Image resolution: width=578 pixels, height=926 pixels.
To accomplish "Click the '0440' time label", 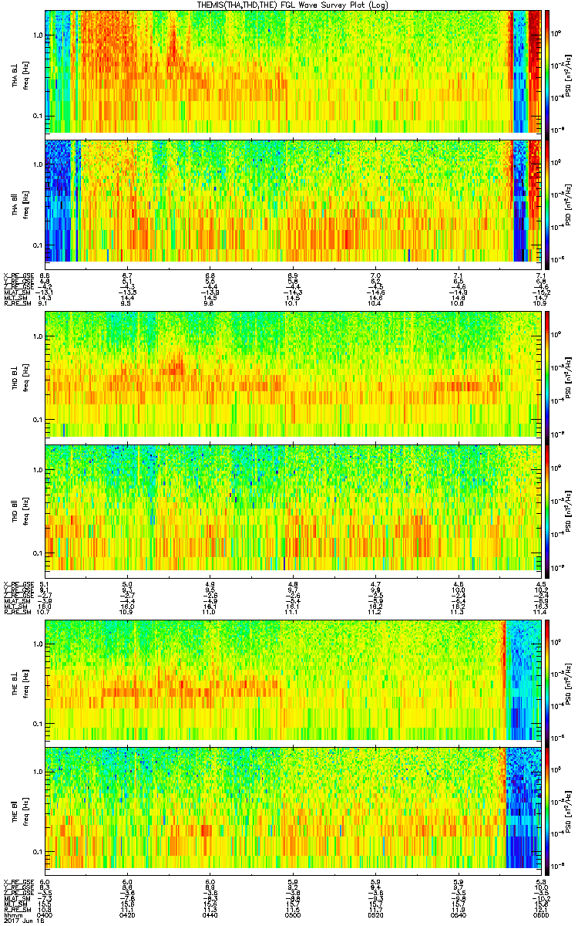I will tap(210, 914).
